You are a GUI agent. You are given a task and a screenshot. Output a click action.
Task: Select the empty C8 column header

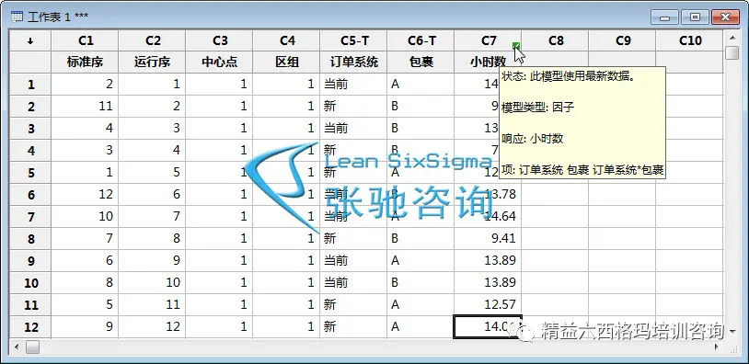tap(556, 41)
